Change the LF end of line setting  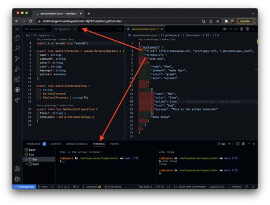point(169,187)
